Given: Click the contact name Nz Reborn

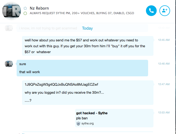Looking at the screenshot, I should 39,8.
